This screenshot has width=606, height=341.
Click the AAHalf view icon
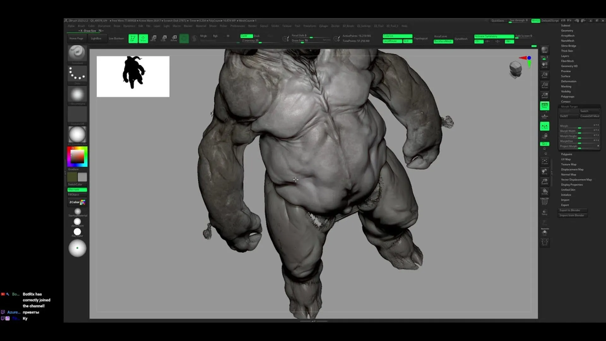coord(544,95)
